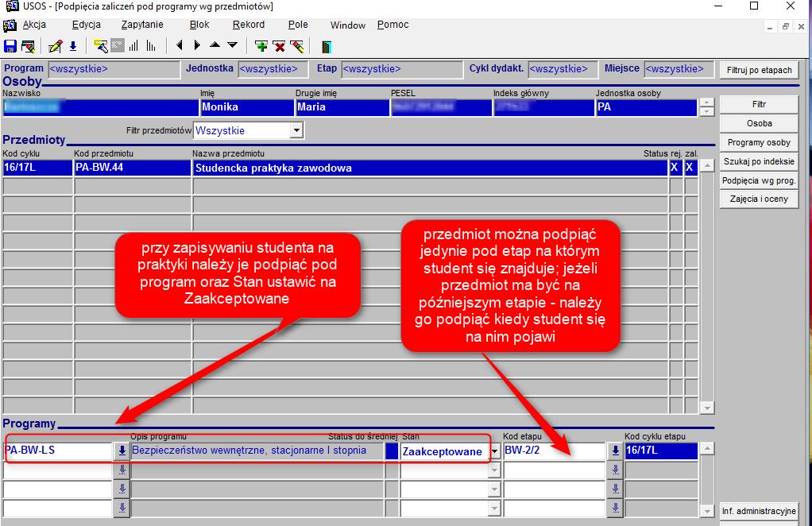Select Studencka praktyka zawodowa name cell

pos(431,168)
